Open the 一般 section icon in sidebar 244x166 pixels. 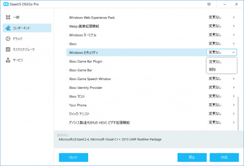pyautogui.click(x=8, y=17)
